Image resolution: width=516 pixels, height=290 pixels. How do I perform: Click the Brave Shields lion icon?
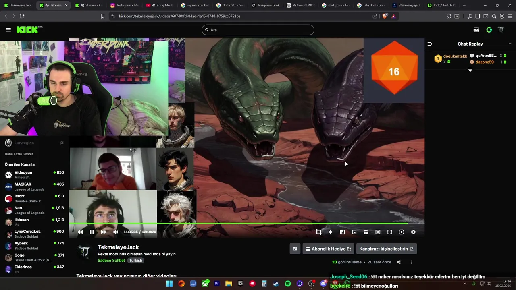click(x=385, y=16)
